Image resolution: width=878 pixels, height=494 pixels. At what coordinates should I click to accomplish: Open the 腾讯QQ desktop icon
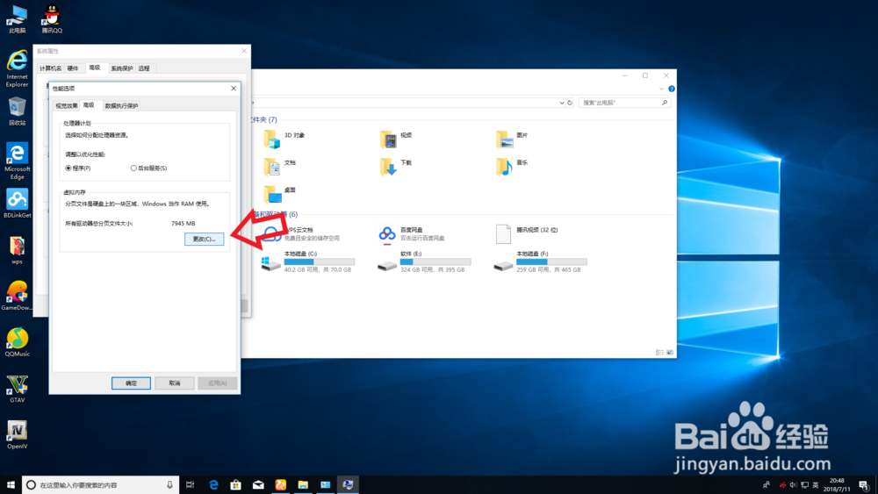pos(52,18)
